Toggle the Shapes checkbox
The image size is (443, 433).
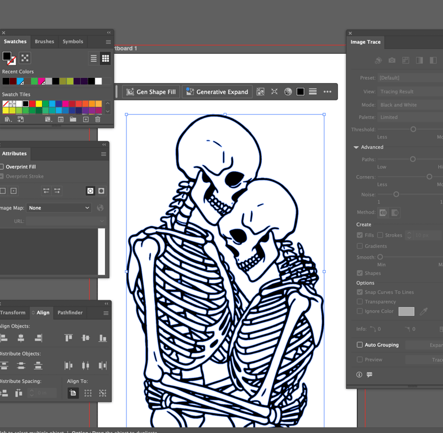(x=360, y=273)
